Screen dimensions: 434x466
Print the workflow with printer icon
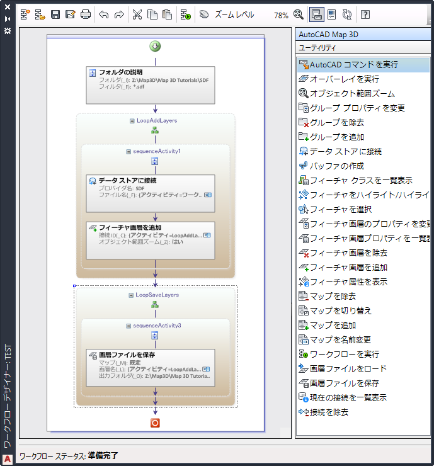86,14
